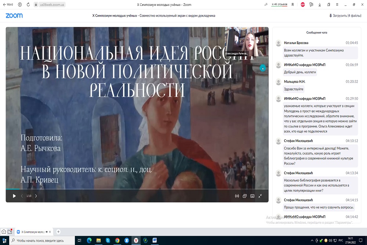Click the broadcast signal icon in the player

237,196
